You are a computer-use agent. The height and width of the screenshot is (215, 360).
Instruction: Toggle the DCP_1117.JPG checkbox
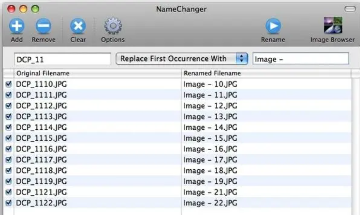(9, 160)
